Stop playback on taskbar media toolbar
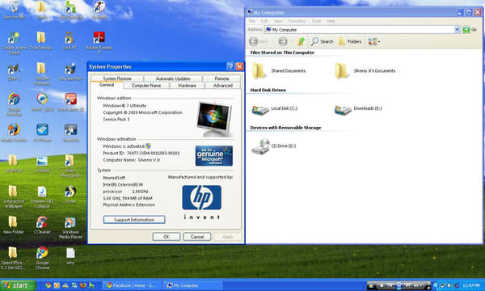This screenshot has width=485, height=291. coord(382,285)
